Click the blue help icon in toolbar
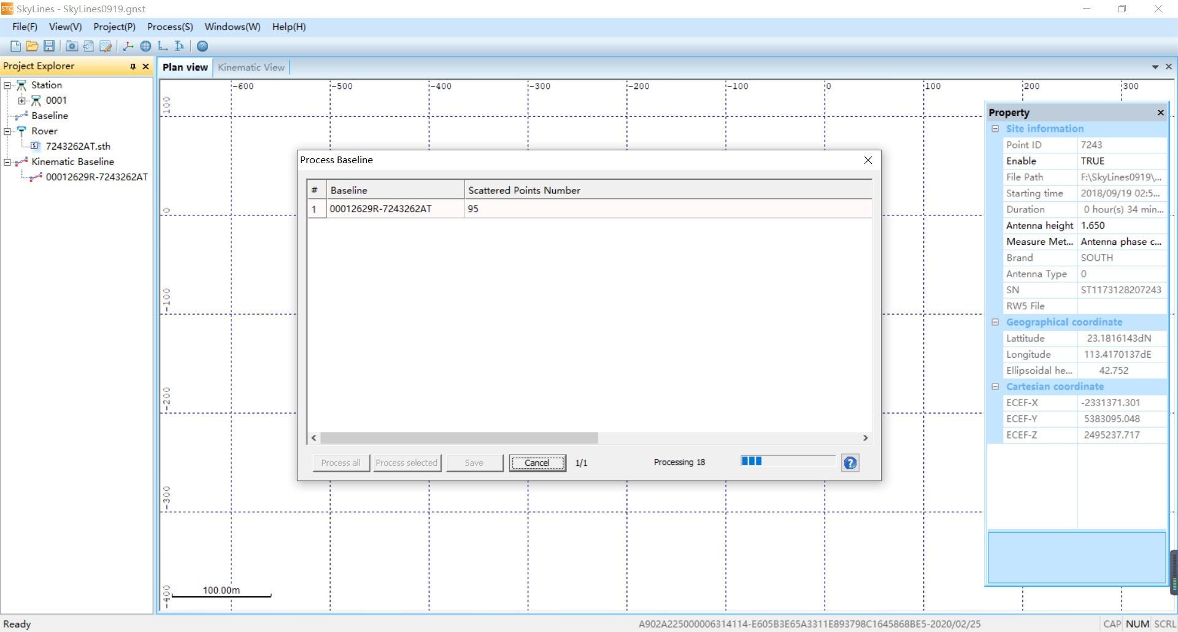The width and height of the screenshot is (1178, 632). pos(202,46)
